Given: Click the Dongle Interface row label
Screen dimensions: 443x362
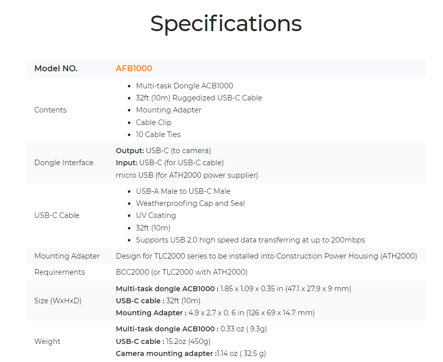Looking at the screenshot, I should pos(64,163).
